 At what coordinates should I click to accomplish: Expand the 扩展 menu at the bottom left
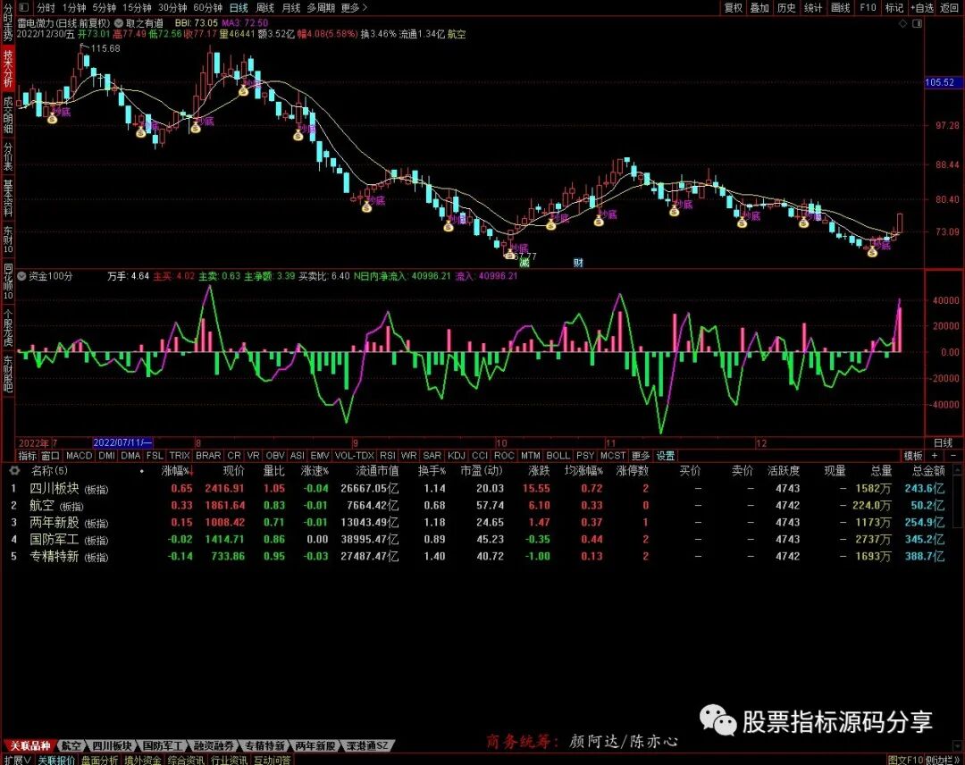[17, 760]
